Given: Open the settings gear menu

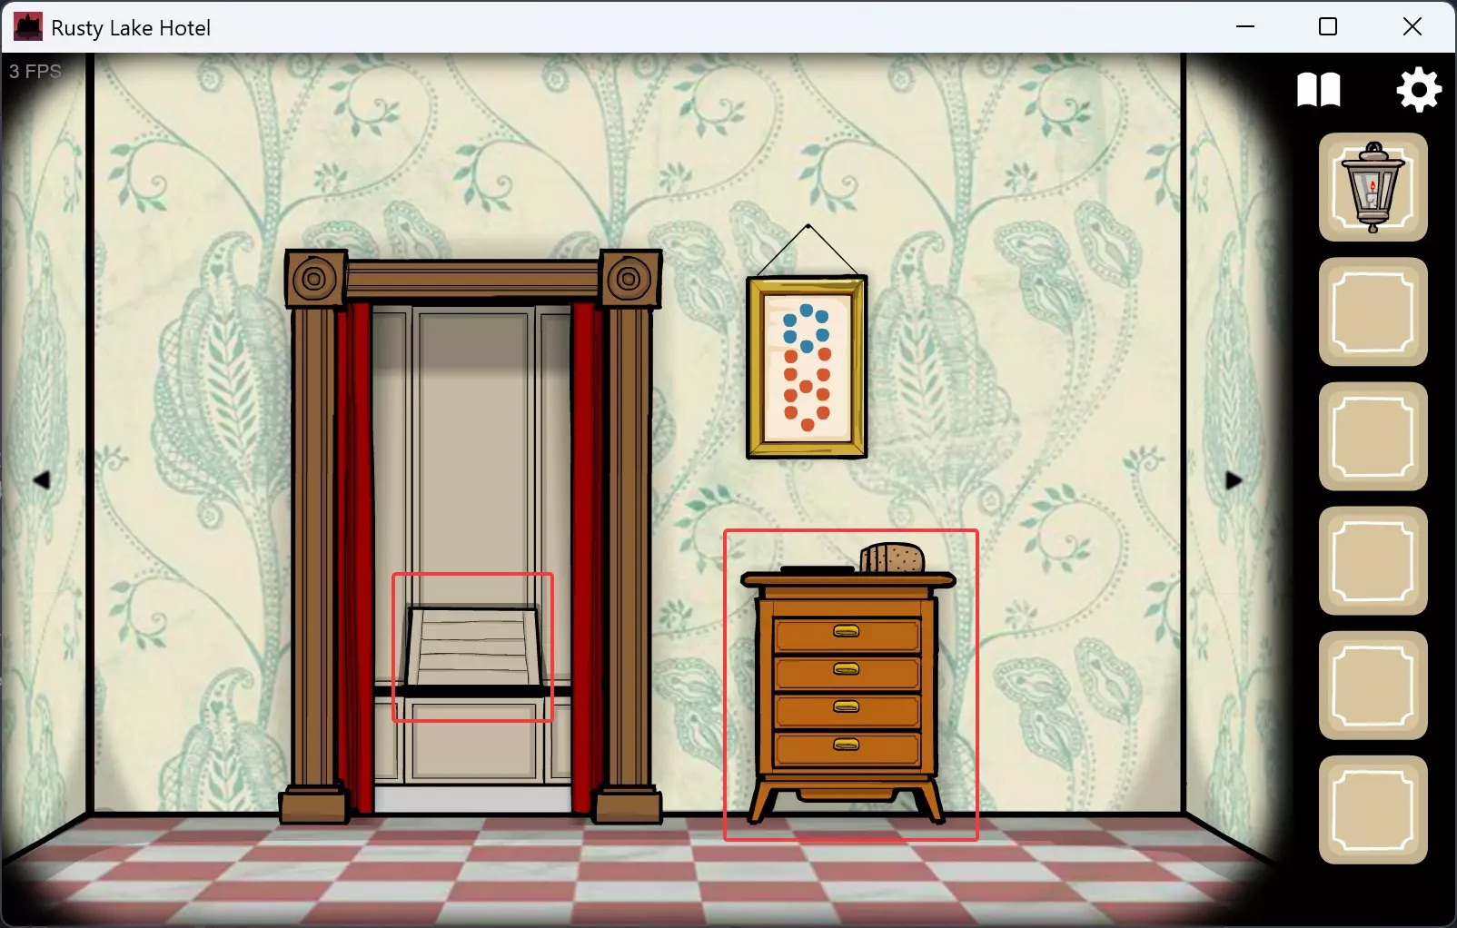Looking at the screenshot, I should click(x=1419, y=90).
